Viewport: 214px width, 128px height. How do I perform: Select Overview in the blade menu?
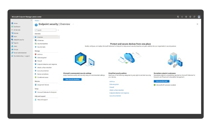click(x=46, y=37)
